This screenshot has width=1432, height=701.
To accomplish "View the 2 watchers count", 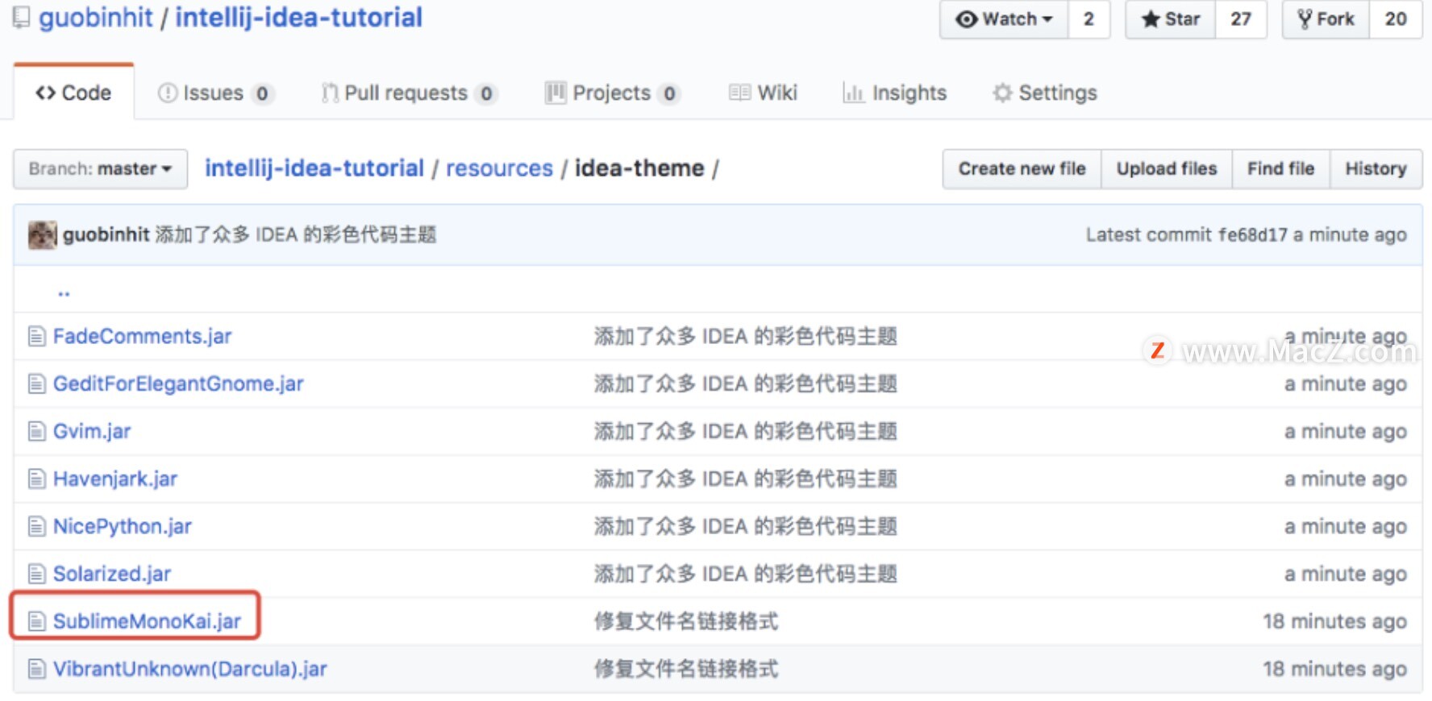I will coord(1089,19).
